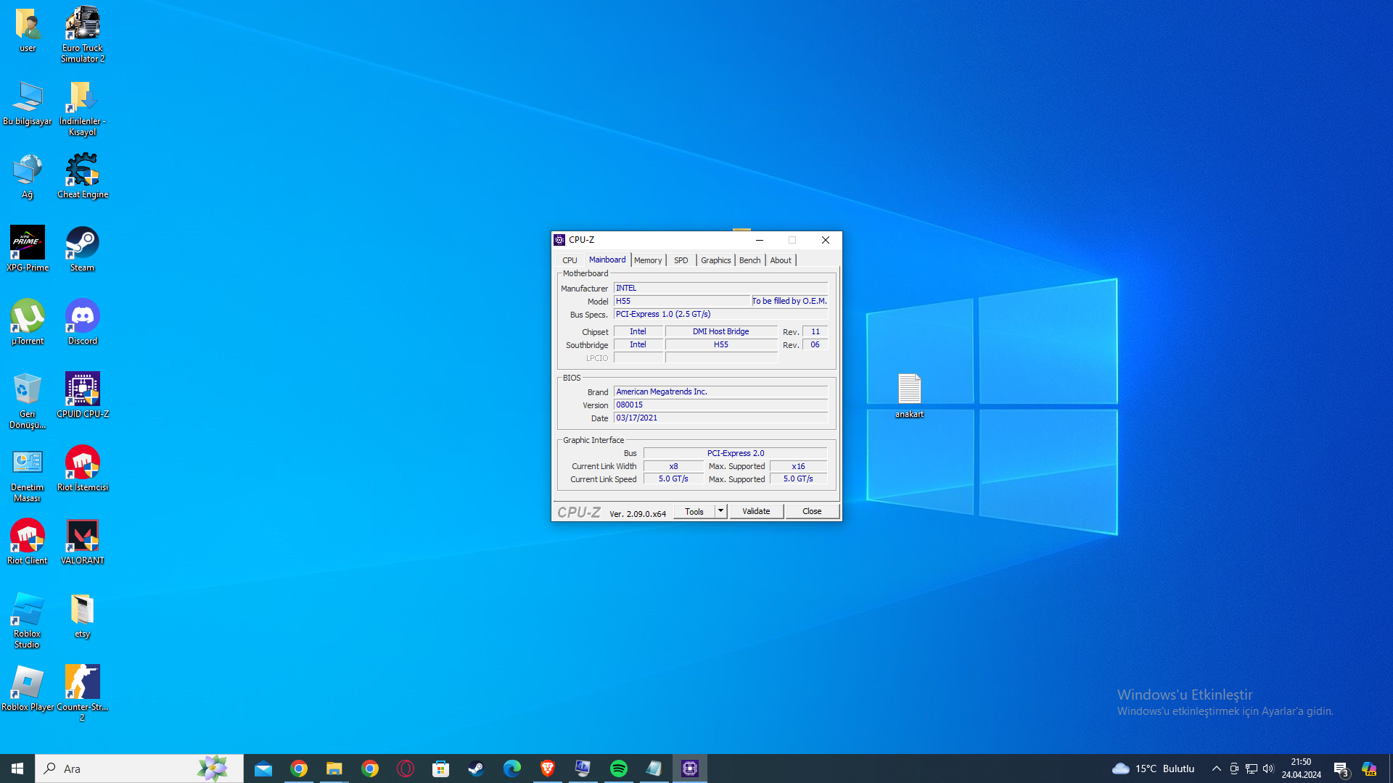1393x783 pixels.
Task: Switch to the Memory tab
Action: [x=648, y=260]
